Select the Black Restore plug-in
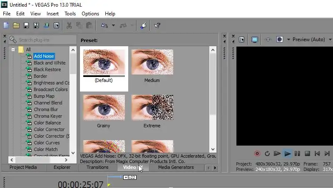The image size is (333, 188). [x=47, y=69]
